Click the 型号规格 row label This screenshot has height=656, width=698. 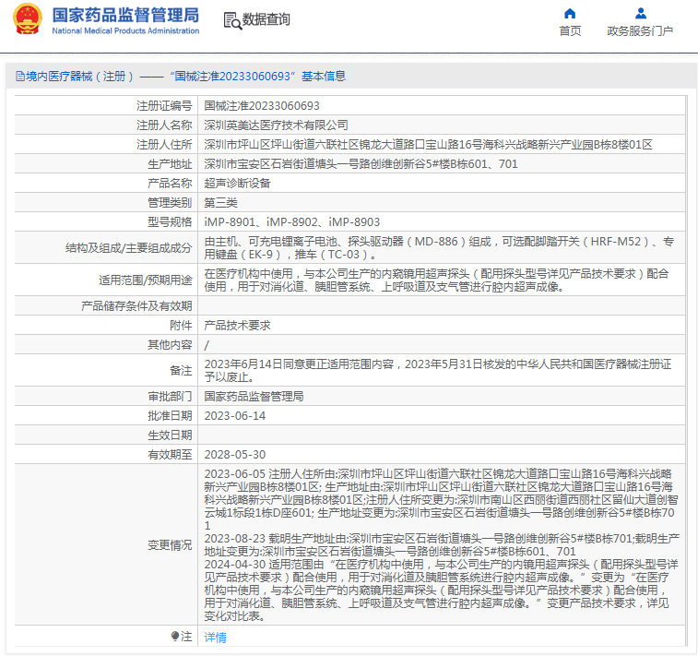click(170, 221)
